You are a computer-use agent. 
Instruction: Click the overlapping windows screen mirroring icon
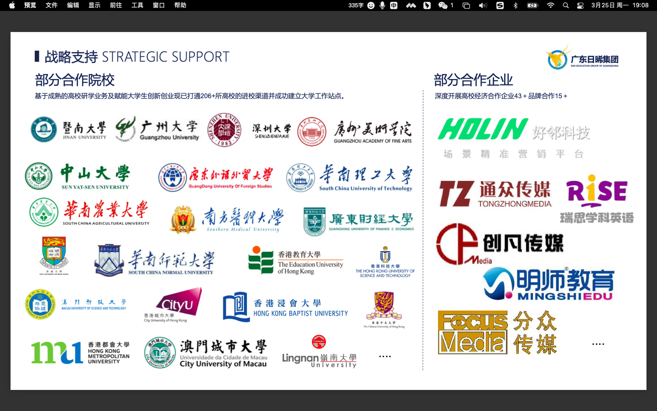(466, 5)
